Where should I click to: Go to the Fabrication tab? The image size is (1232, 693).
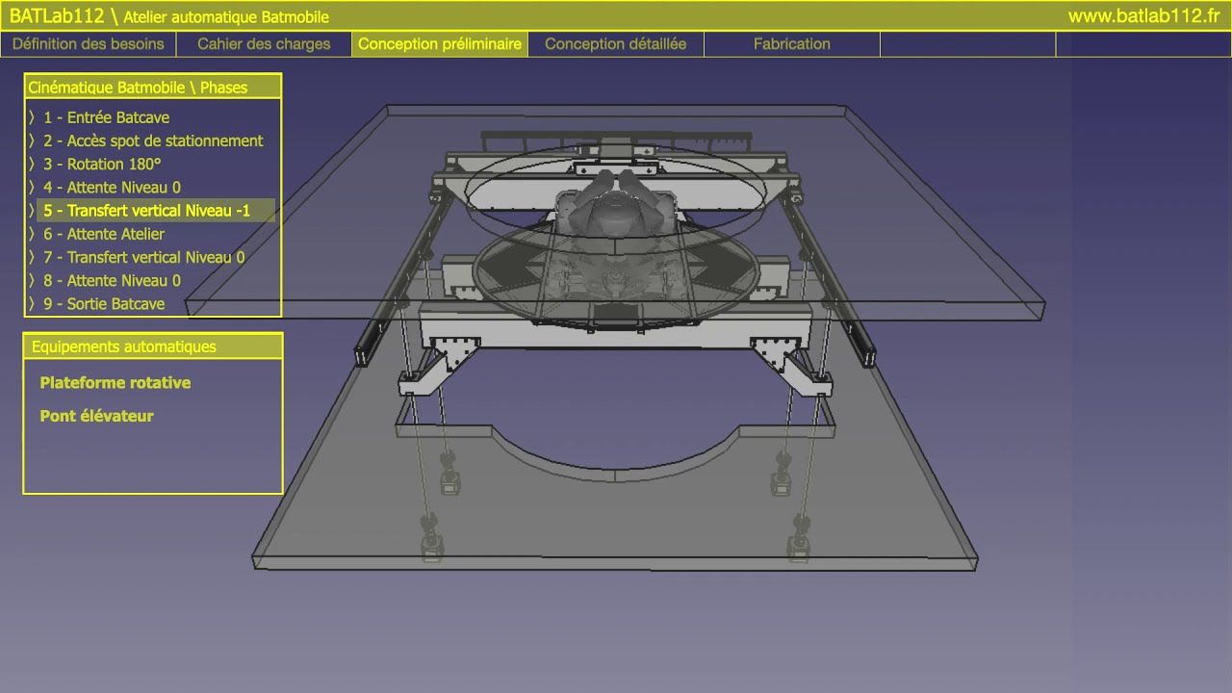(x=792, y=44)
